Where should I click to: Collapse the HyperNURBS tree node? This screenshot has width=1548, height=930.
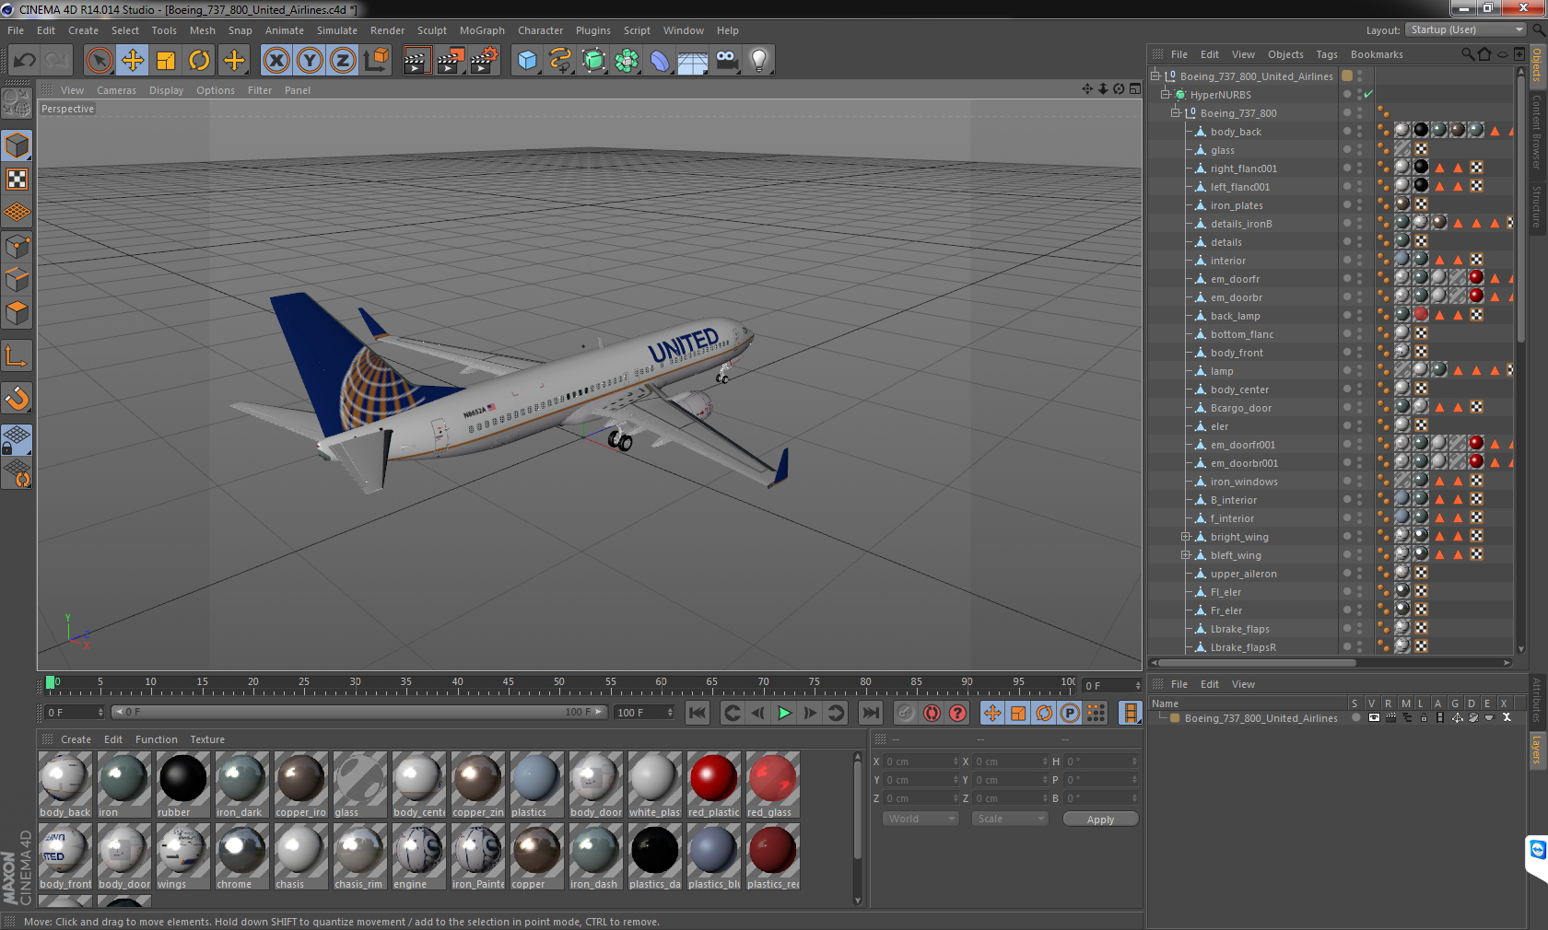(1165, 94)
